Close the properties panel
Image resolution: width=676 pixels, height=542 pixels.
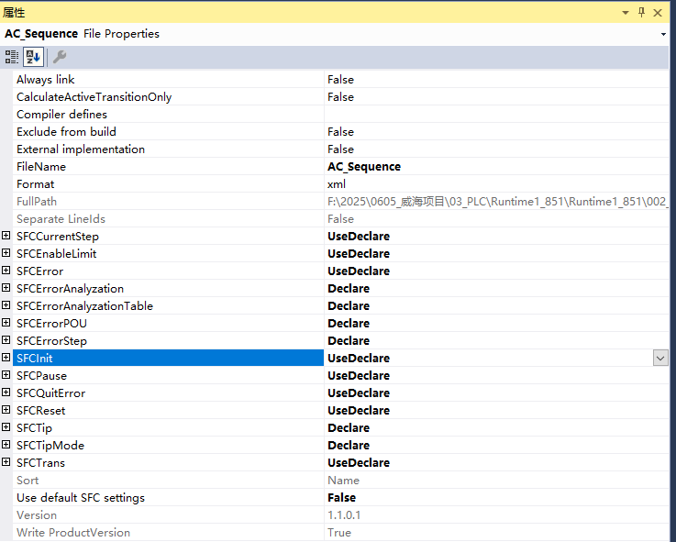(x=658, y=13)
